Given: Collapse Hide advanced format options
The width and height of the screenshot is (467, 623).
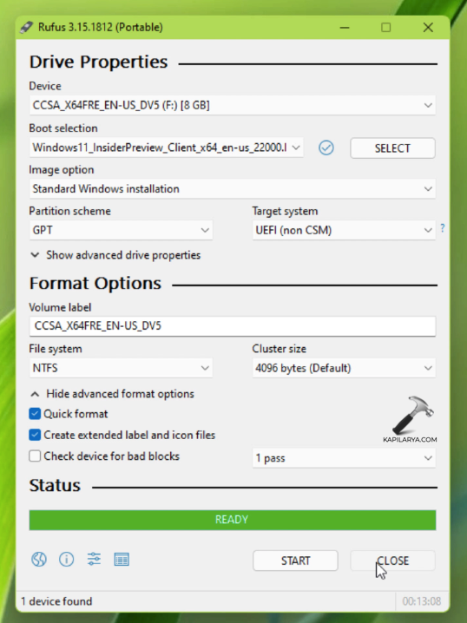Looking at the screenshot, I should click(113, 394).
